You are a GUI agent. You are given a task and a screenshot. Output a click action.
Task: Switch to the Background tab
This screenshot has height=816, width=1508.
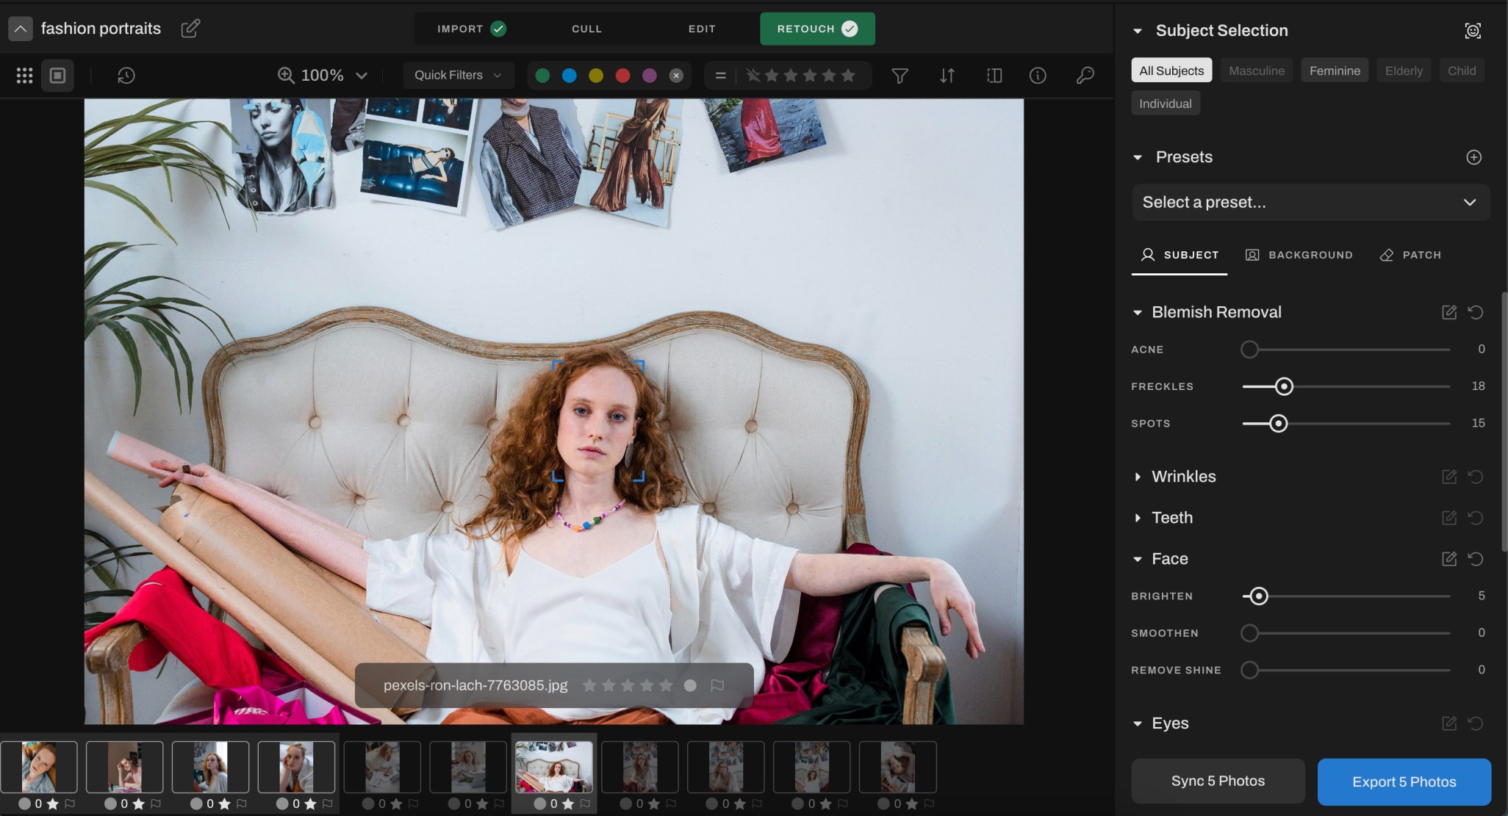tap(1299, 255)
